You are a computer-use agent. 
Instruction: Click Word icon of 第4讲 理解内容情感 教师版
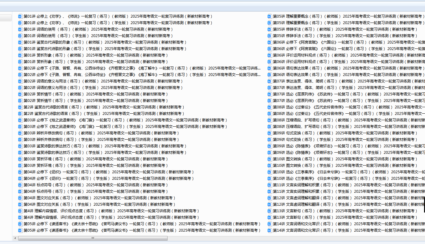coord(20,211)
